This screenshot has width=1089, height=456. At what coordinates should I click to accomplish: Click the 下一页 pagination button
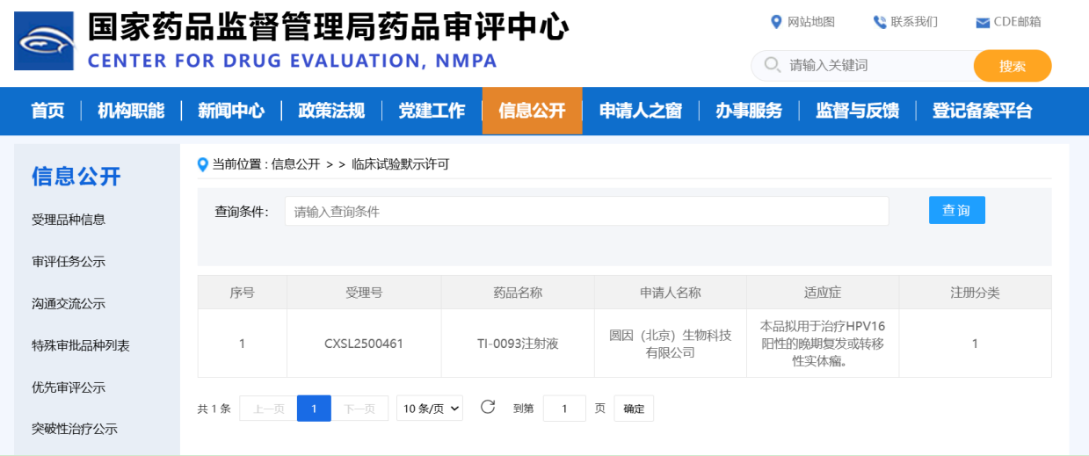pyautogui.click(x=360, y=409)
